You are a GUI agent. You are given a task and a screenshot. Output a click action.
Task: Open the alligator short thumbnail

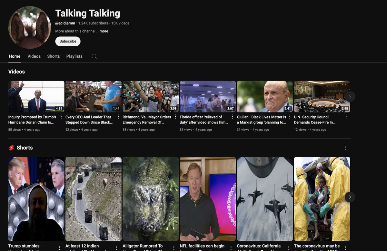coord(151,199)
